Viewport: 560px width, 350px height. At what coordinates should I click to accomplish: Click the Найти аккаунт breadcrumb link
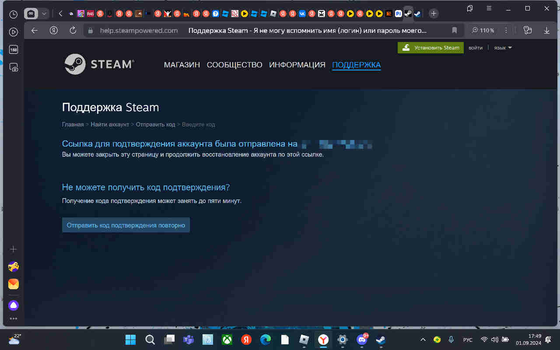pyautogui.click(x=110, y=124)
